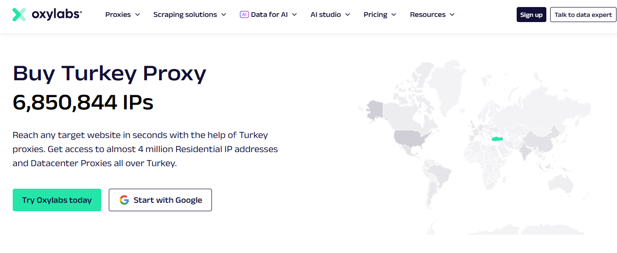Expand the Proxies chevron arrow
The height and width of the screenshot is (253, 617).
[138, 15]
